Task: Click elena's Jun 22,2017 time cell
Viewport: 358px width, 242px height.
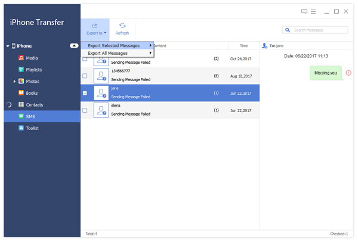Action: click(240, 110)
